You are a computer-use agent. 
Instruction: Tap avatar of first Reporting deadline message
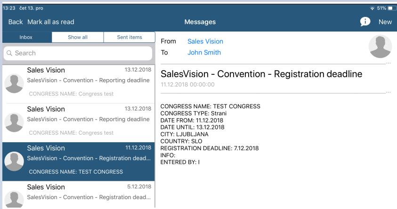tap(14, 83)
